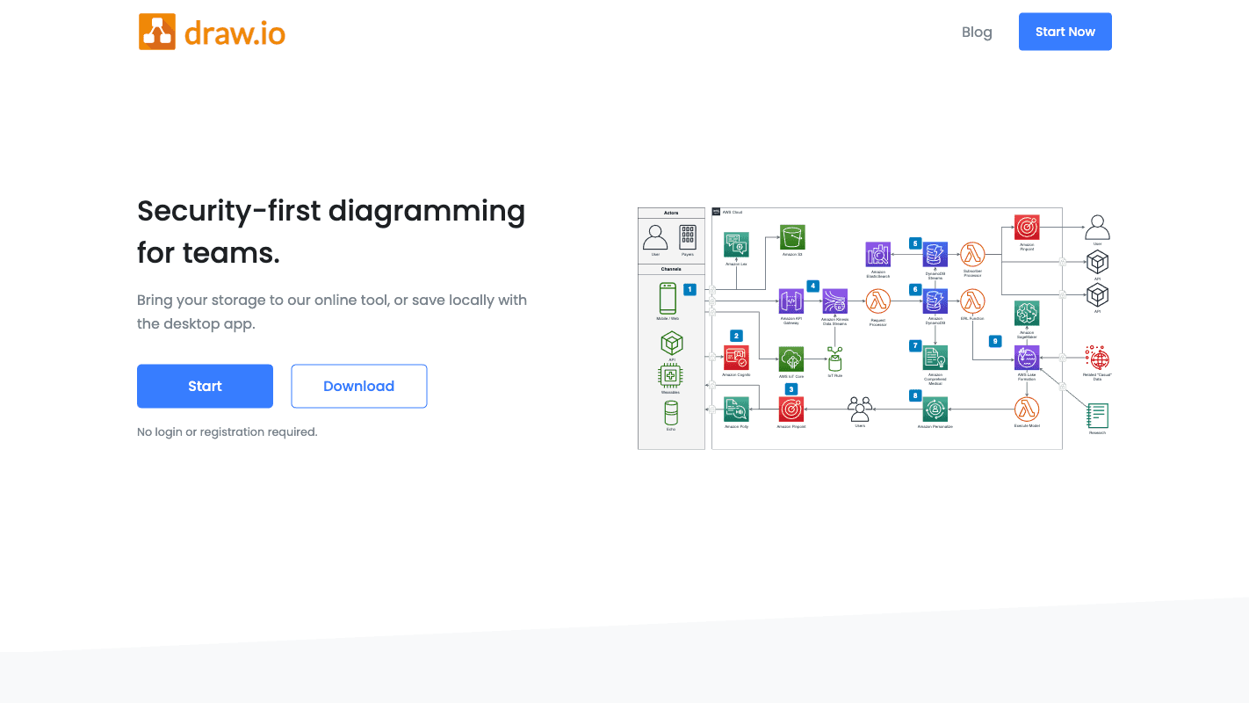The height and width of the screenshot is (703, 1249).
Task: Click the Start Now button in header
Action: click(x=1065, y=32)
